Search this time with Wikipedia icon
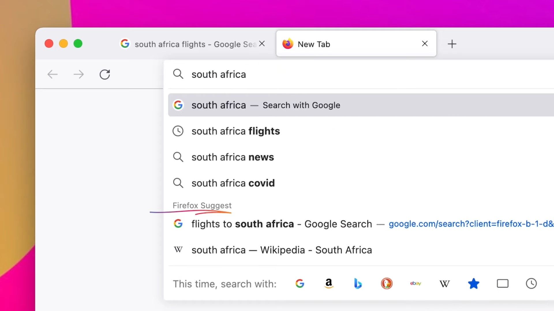554x311 pixels. pos(445,284)
